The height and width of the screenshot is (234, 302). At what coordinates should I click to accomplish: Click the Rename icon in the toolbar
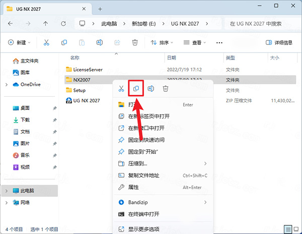pos(99,42)
